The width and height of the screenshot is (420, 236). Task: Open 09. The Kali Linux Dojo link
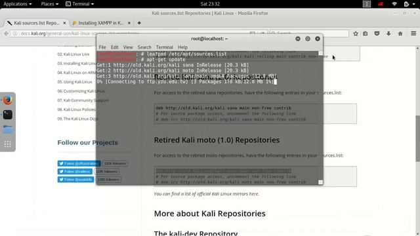[x=77, y=119]
